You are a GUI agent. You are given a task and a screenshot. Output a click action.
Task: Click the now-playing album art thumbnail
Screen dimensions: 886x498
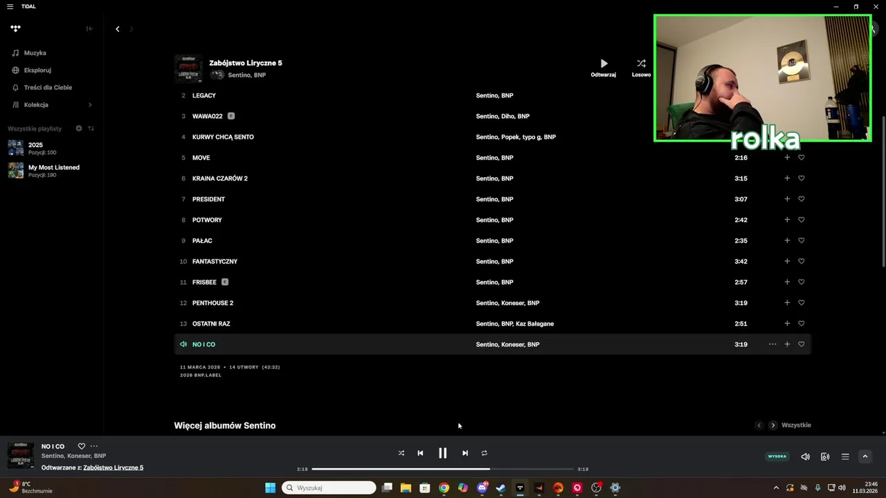21,455
